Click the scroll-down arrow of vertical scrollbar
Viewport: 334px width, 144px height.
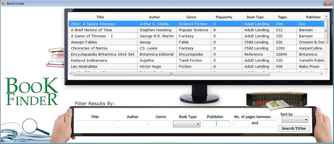(x=326, y=69)
